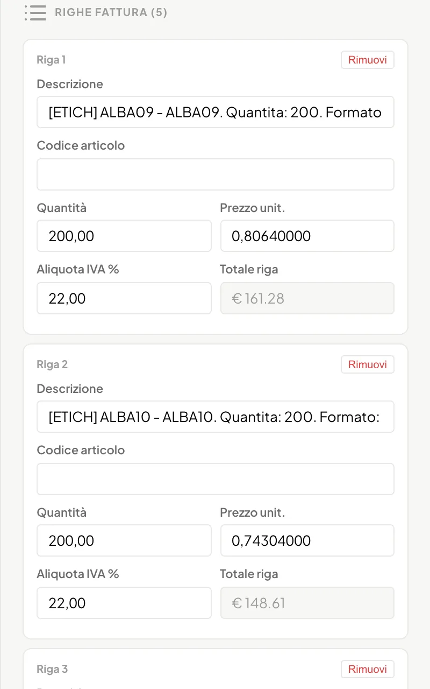Focus the Riga 1 Codice articolo field
The image size is (430, 689).
pos(216,174)
